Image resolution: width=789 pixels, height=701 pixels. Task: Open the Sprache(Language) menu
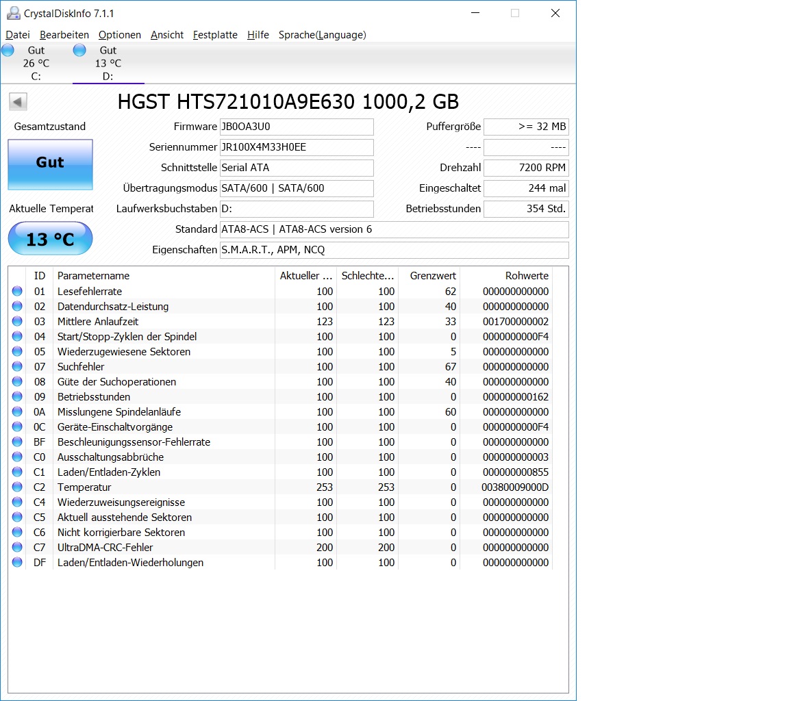pyautogui.click(x=323, y=35)
